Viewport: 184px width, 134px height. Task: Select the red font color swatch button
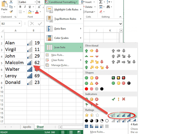(37, 12)
